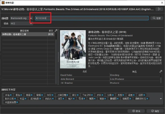Open the 中文 language dropdown
Screen dimensions: 165x114
pyautogui.click(x=22, y=23)
